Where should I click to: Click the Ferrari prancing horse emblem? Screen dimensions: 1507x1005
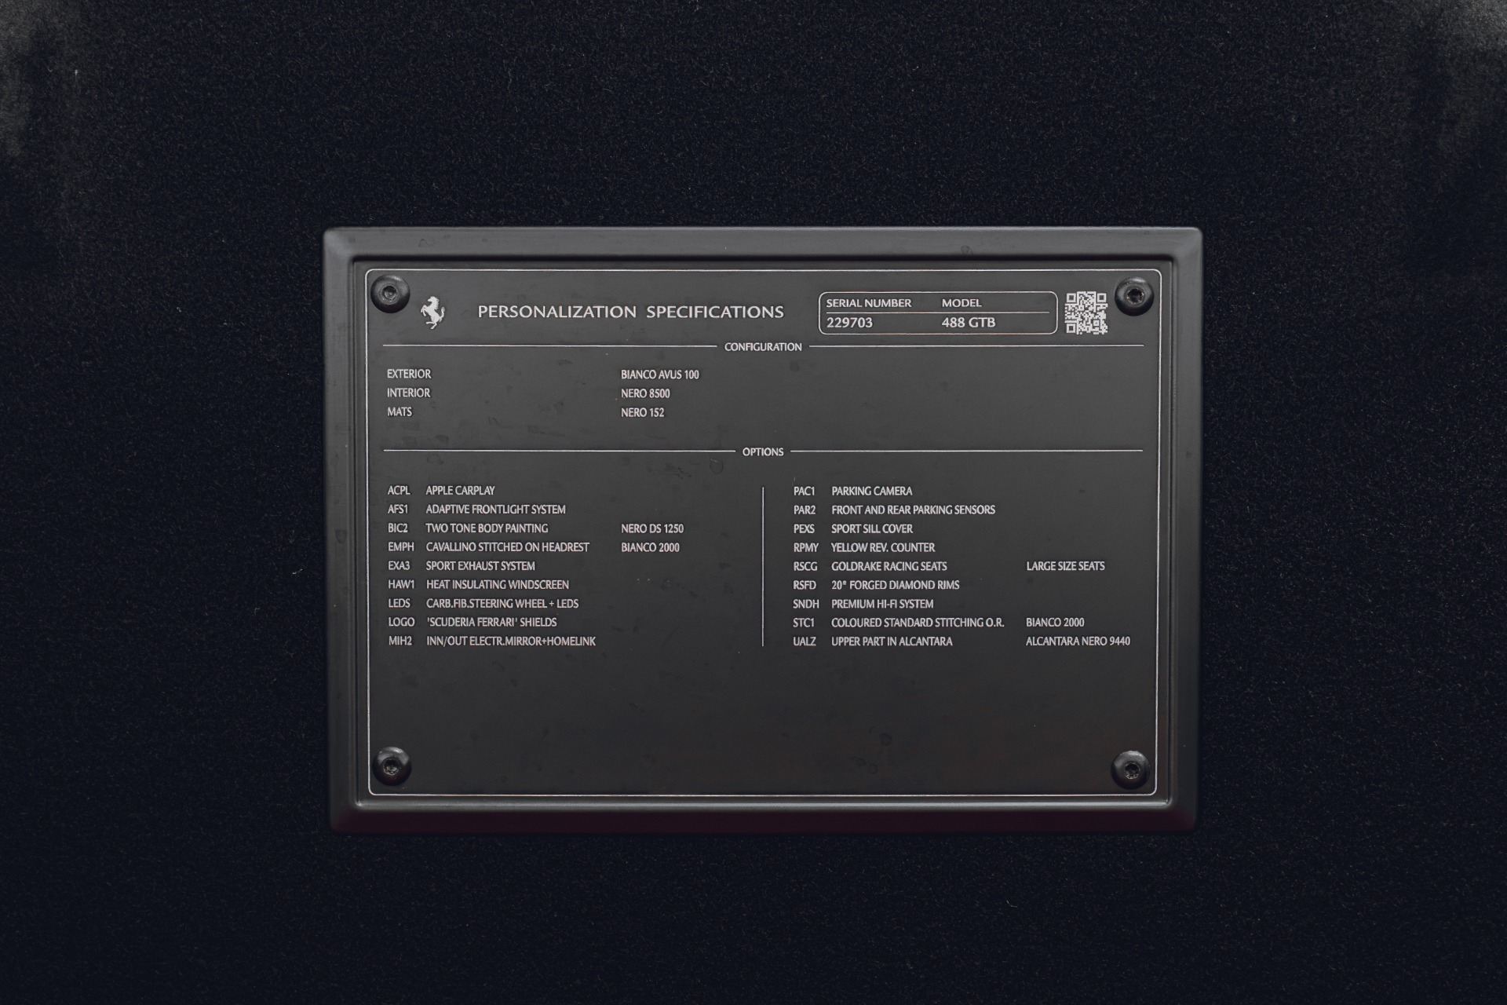tap(432, 312)
